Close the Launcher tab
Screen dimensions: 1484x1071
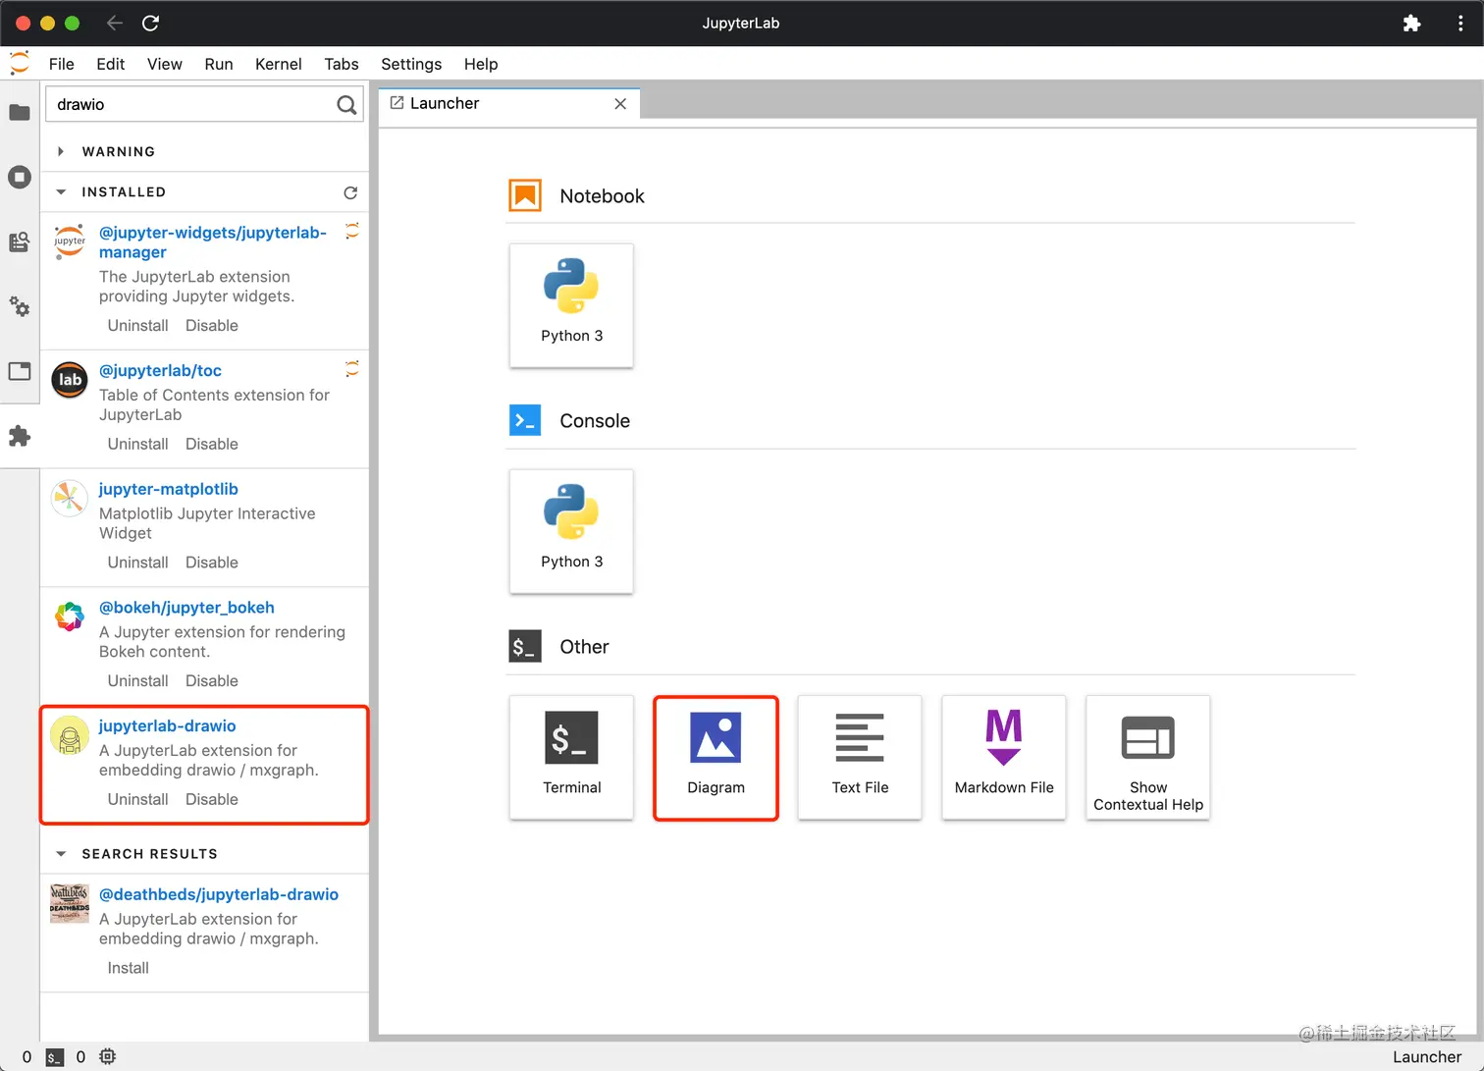coord(620,103)
